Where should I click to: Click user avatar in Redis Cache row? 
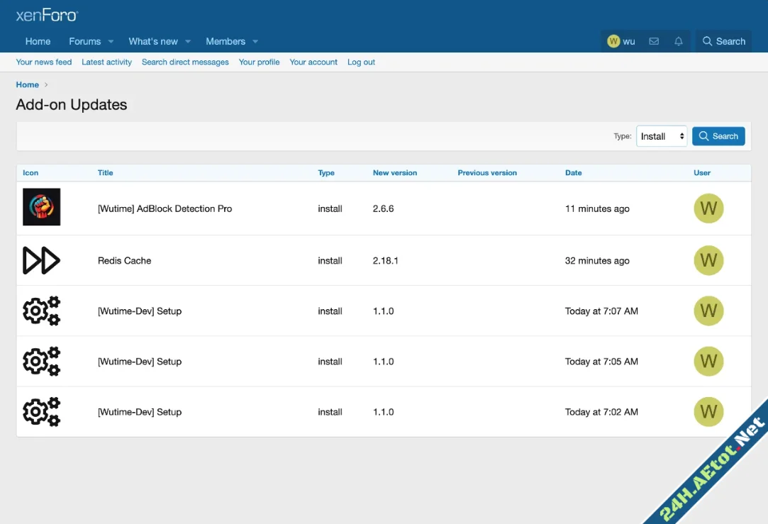coord(708,260)
